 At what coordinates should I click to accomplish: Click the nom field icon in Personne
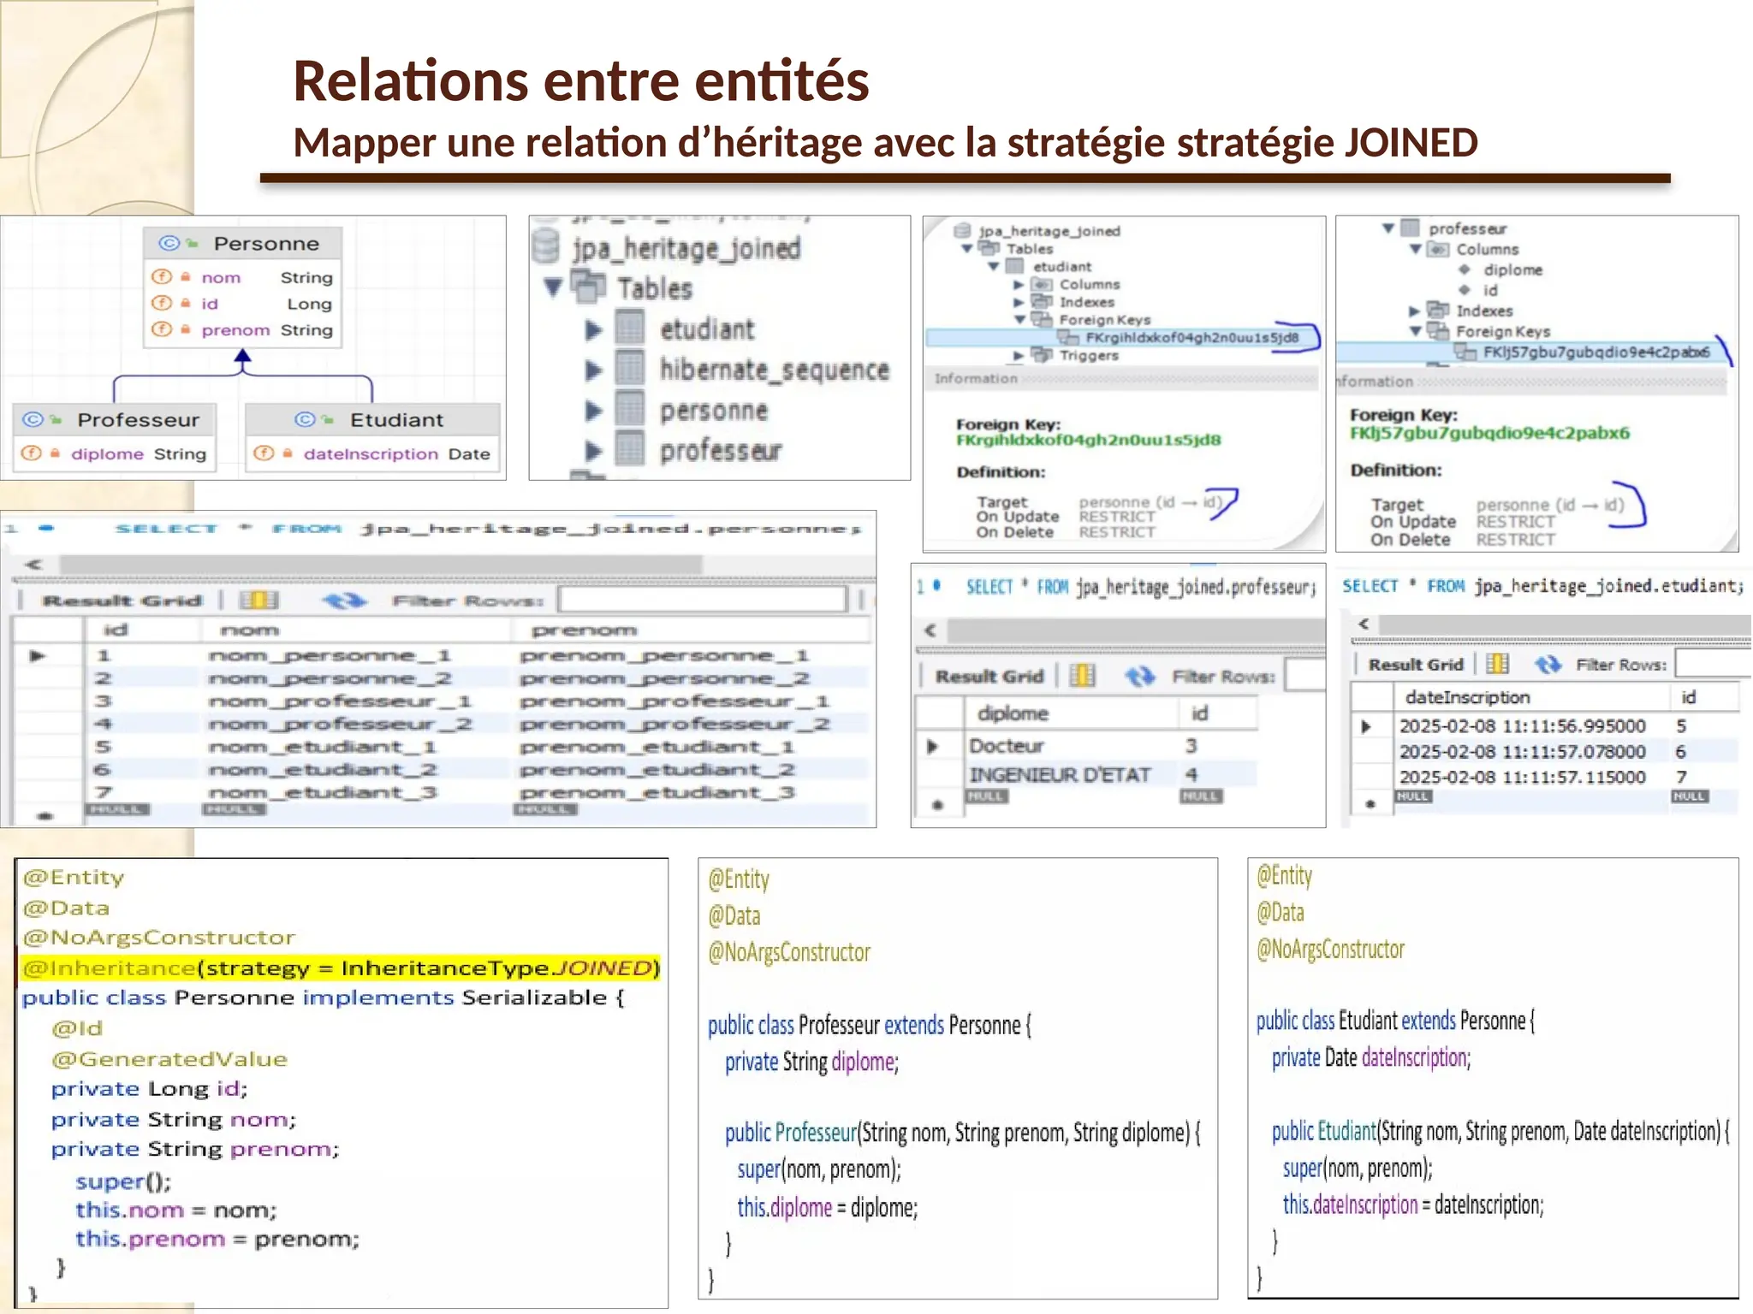point(161,277)
